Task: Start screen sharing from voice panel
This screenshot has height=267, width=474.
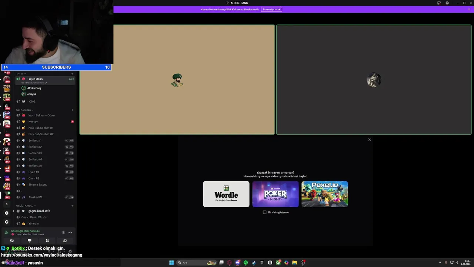Action: click(x=30, y=241)
